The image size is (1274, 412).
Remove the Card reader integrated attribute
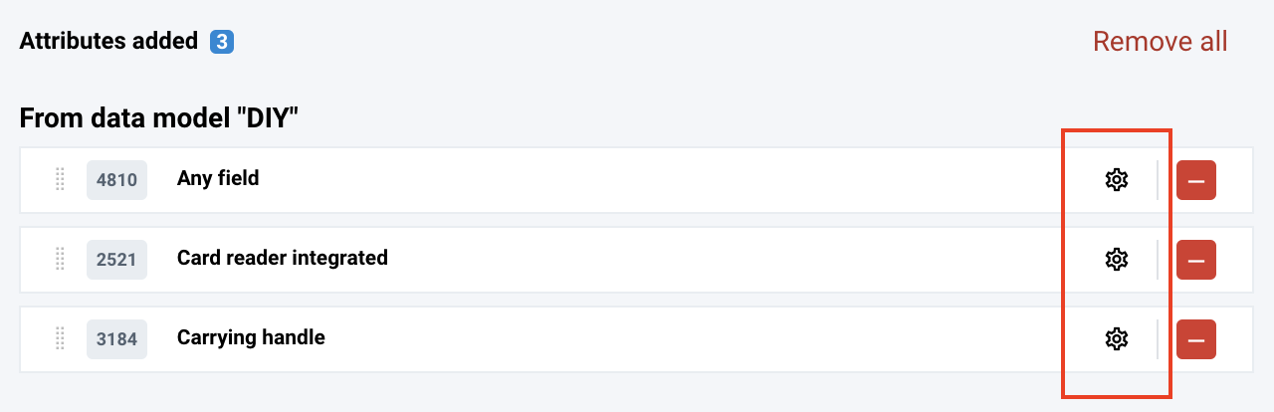click(x=1195, y=260)
